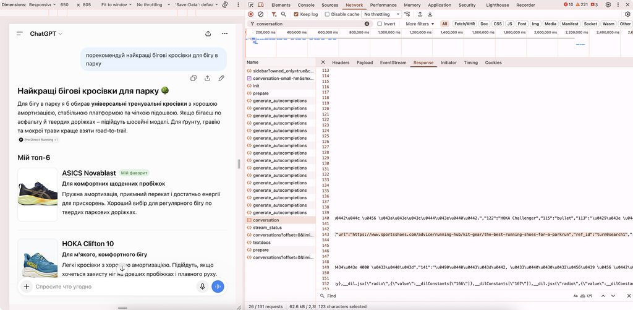Toggle regular expression in Find bar

point(589,296)
